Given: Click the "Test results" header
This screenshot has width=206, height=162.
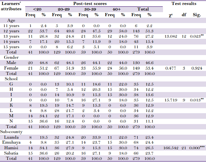Looking at the screenshot, I should (184, 3).
